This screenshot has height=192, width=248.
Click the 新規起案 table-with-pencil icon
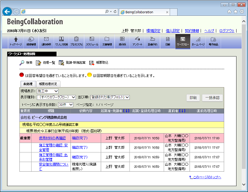pos(62,63)
